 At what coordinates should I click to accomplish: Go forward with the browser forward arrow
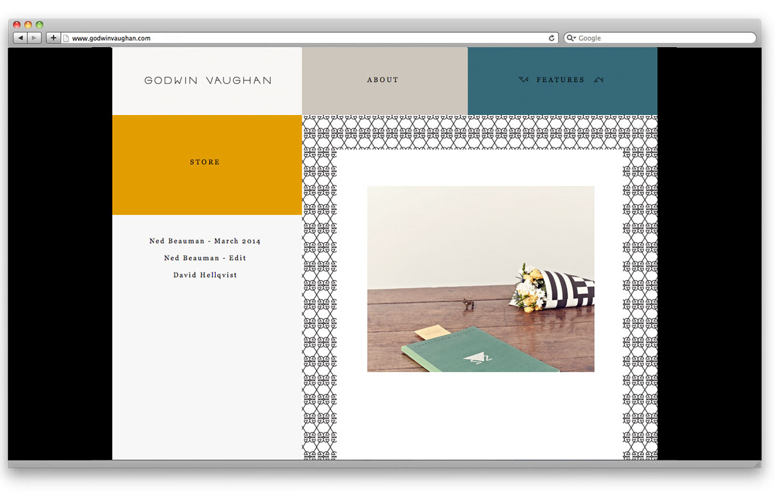[x=34, y=38]
